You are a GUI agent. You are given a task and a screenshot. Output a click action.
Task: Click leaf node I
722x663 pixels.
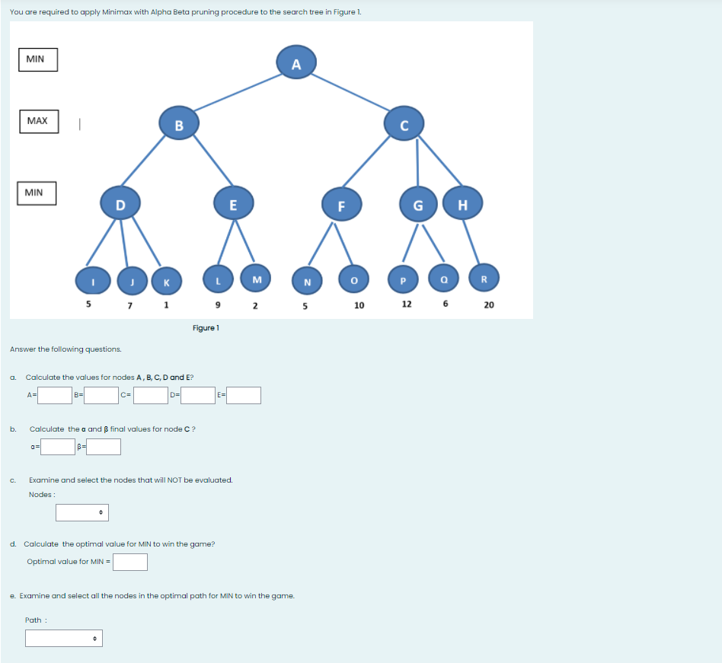tap(93, 281)
